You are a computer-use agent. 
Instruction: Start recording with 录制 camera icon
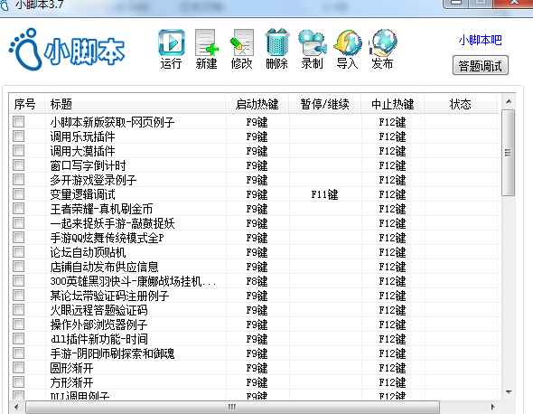[x=312, y=49]
